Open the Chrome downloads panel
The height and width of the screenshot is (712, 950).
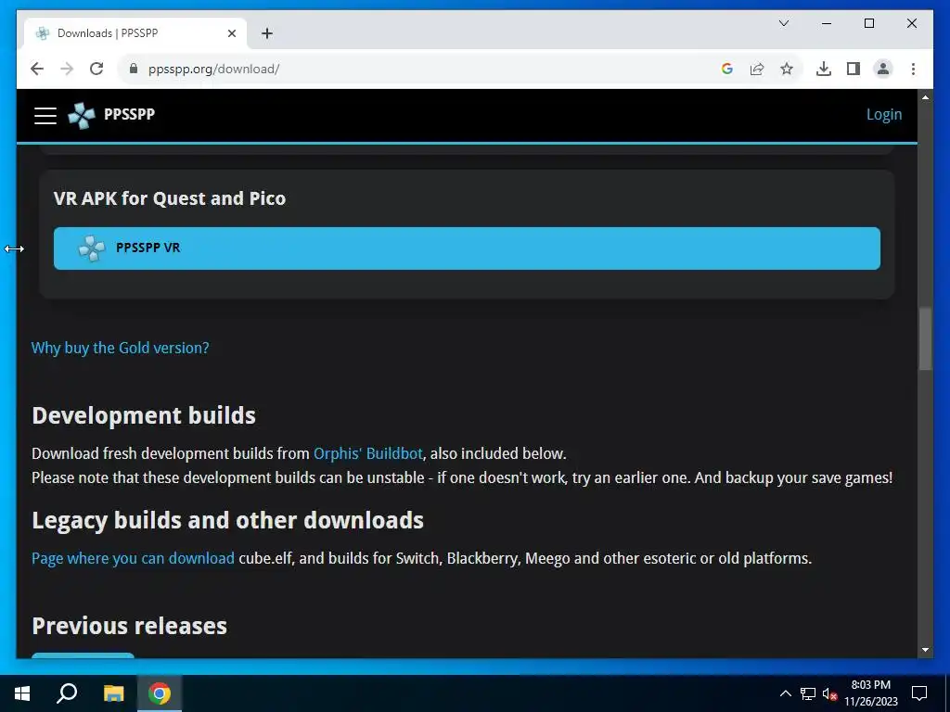(x=824, y=69)
